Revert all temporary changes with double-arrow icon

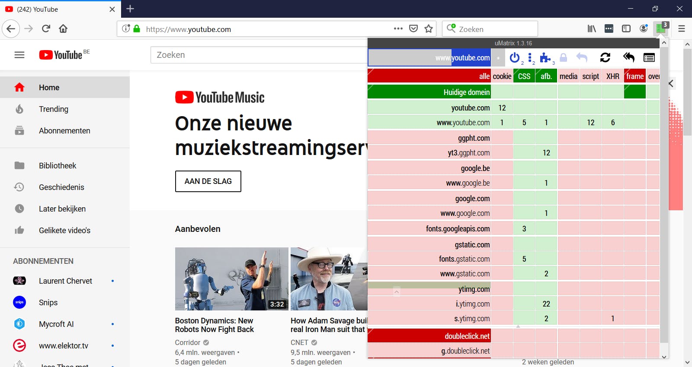pos(628,57)
